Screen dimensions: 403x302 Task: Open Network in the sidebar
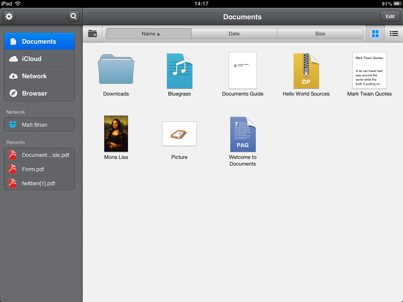point(39,76)
